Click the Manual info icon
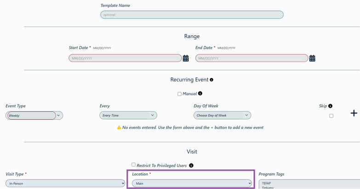The image size is (360, 189). pos(200,94)
